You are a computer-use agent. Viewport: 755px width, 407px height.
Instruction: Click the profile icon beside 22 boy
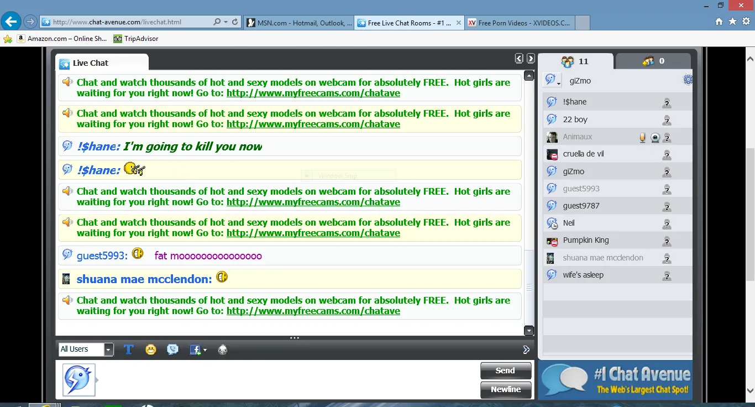click(667, 120)
